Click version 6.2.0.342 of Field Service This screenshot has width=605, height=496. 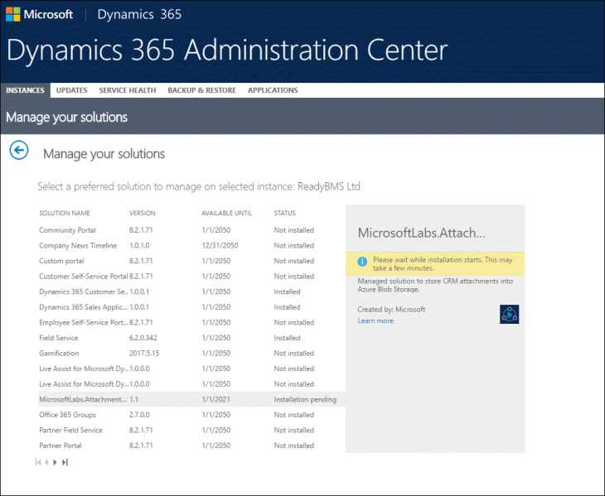pyautogui.click(x=143, y=338)
